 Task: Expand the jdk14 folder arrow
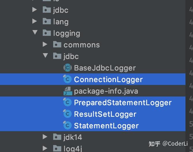pos(45,137)
